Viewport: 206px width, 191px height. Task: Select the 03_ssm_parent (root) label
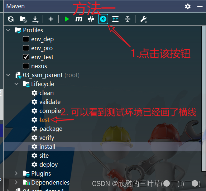[51, 75]
